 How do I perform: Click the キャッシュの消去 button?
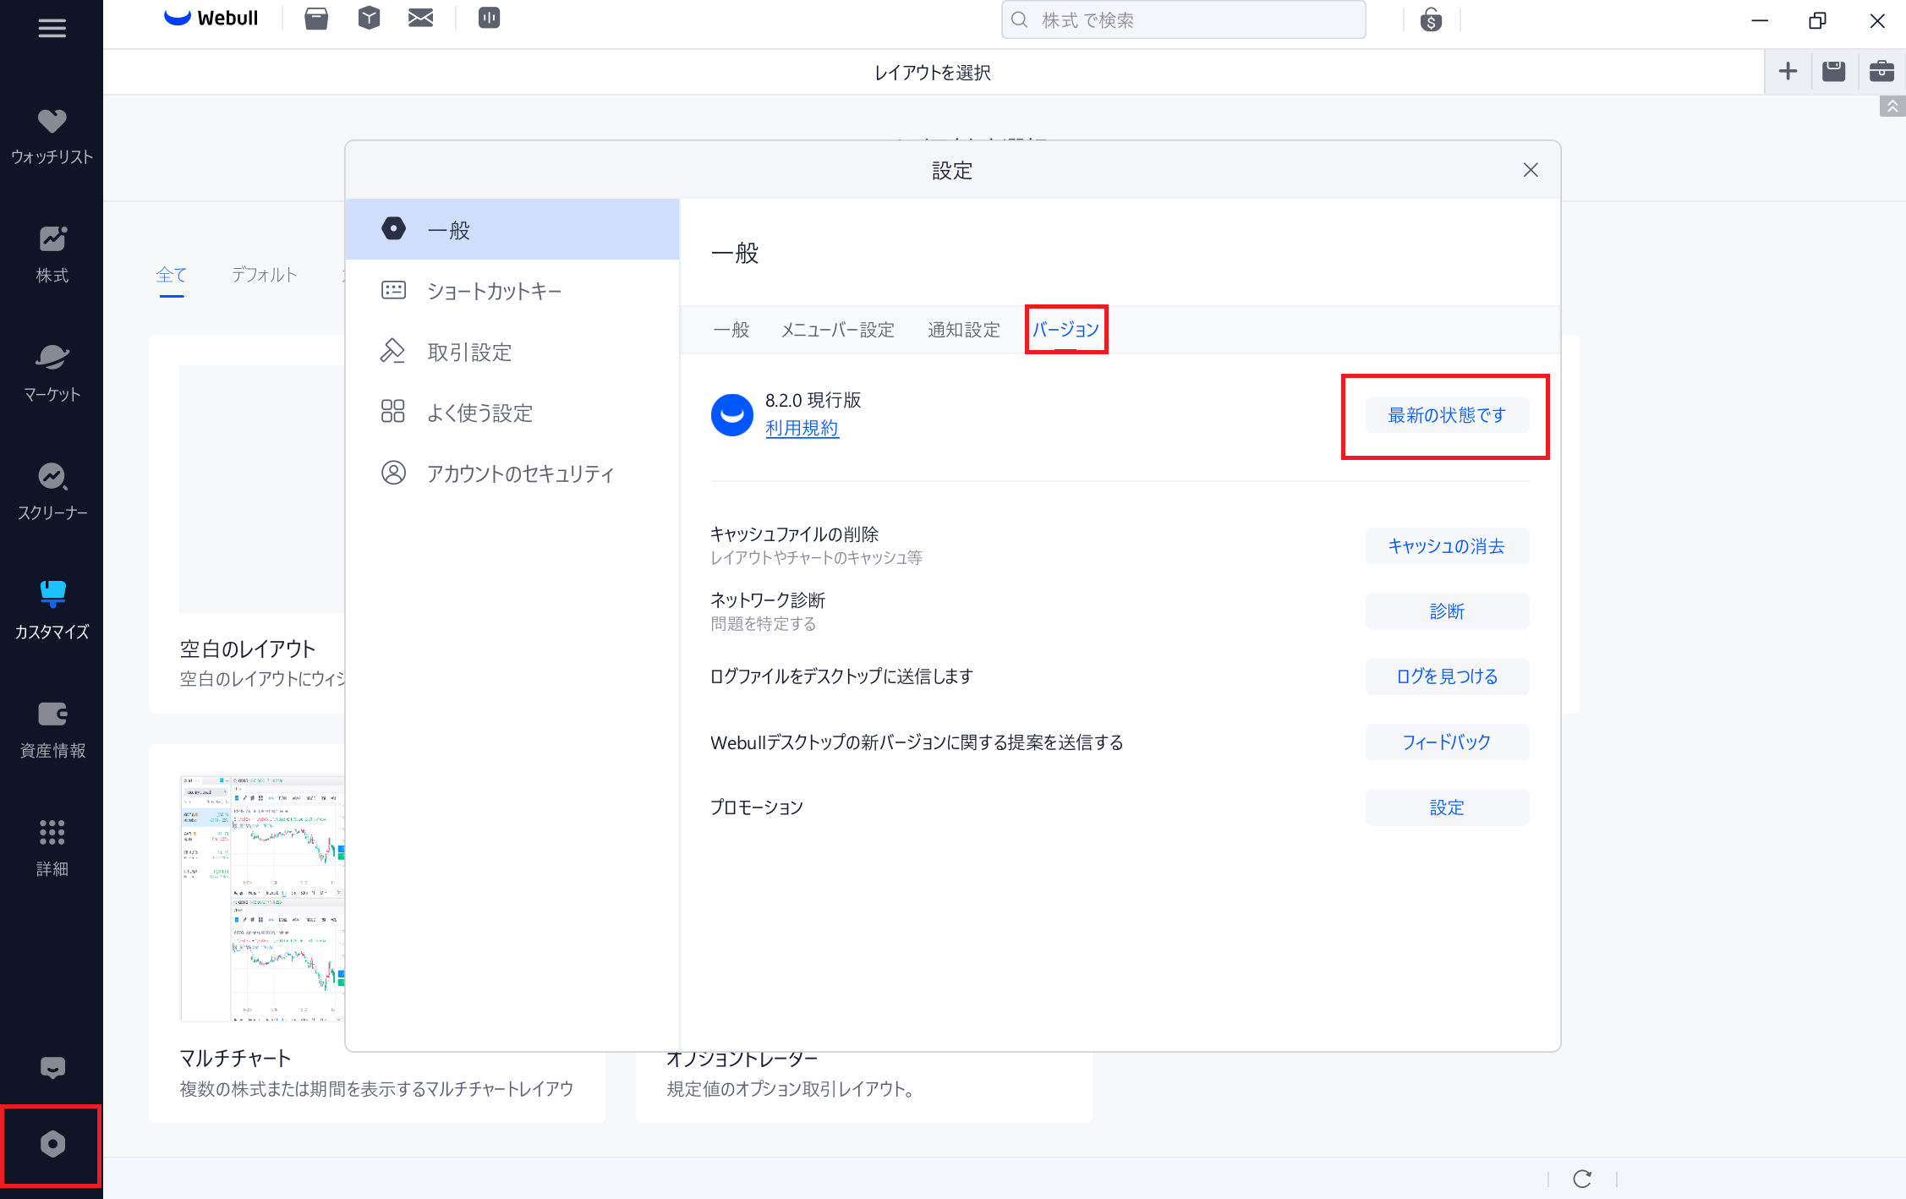(x=1446, y=546)
